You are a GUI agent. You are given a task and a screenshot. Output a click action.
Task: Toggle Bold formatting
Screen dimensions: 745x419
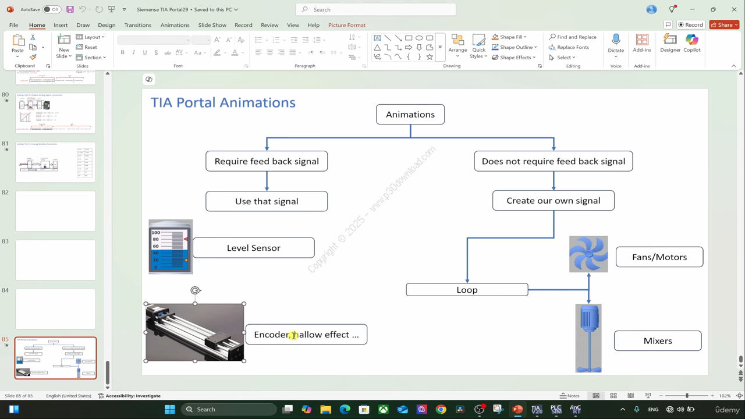(122, 52)
